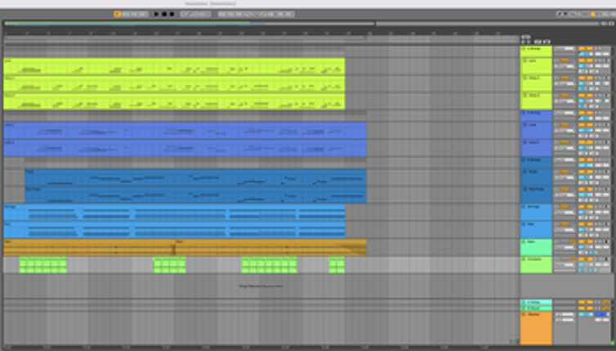Collapse the blue group track using its fold arrow
Viewport: 616px width, 351px height.
click(524, 113)
